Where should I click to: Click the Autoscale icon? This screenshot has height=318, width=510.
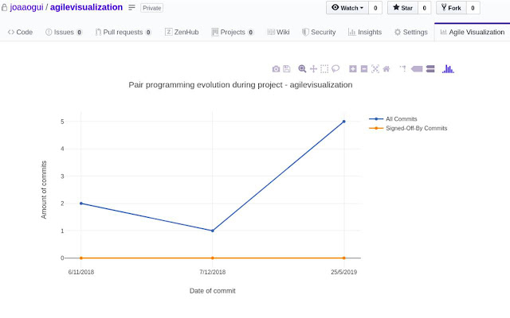(375, 69)
